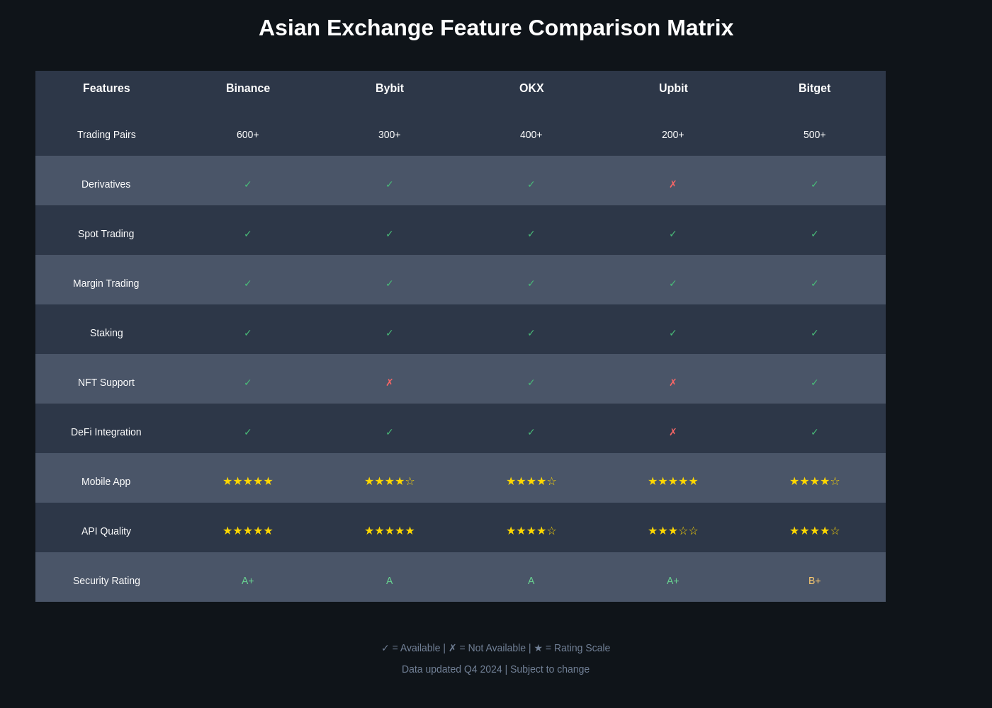Click the Bybit Staking checkmark
Screen dimensions: 992x708
(390, 333)
